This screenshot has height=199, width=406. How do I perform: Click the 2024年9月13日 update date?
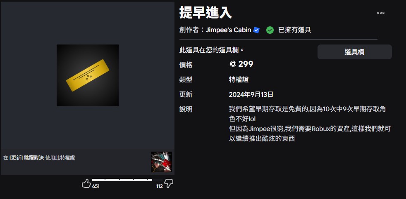(251, 94)
